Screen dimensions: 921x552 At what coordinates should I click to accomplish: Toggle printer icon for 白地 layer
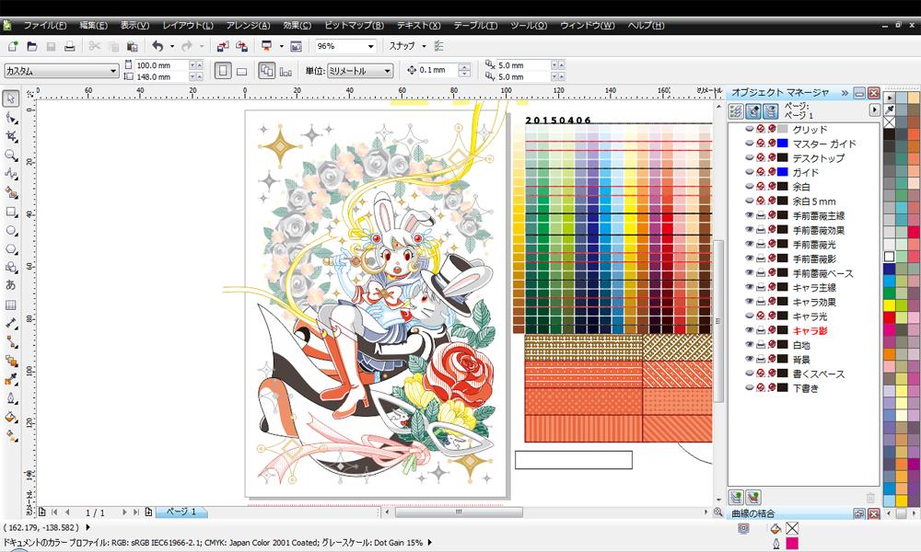pyautogui.click(x=761, y=345)
